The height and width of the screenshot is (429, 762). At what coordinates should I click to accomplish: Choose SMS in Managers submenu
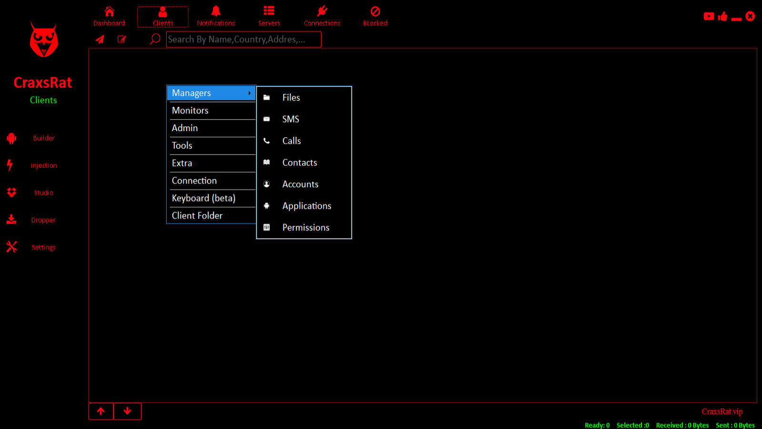[304, 119]
